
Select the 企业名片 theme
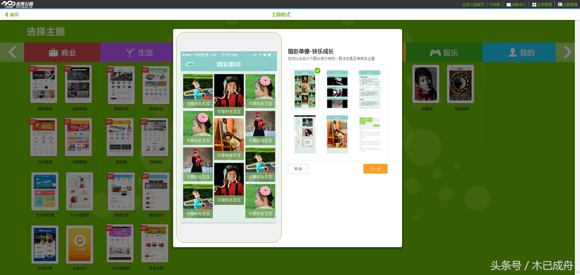tap(79, 245)
